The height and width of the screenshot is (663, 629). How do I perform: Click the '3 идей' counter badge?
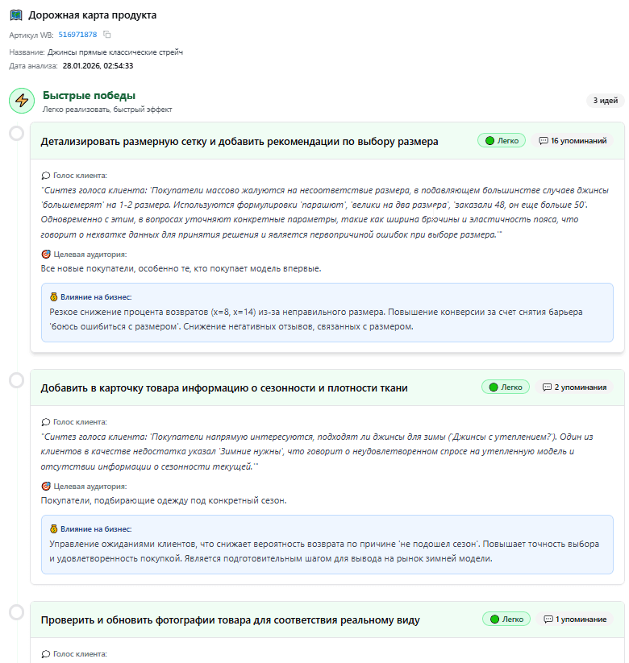pos(605,101)
